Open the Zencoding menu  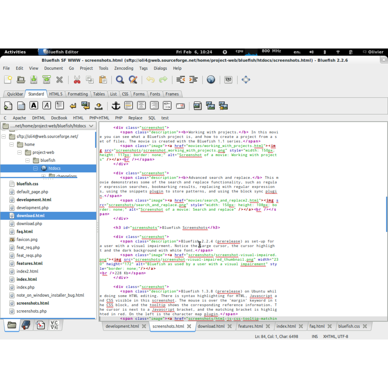(123, 68)
